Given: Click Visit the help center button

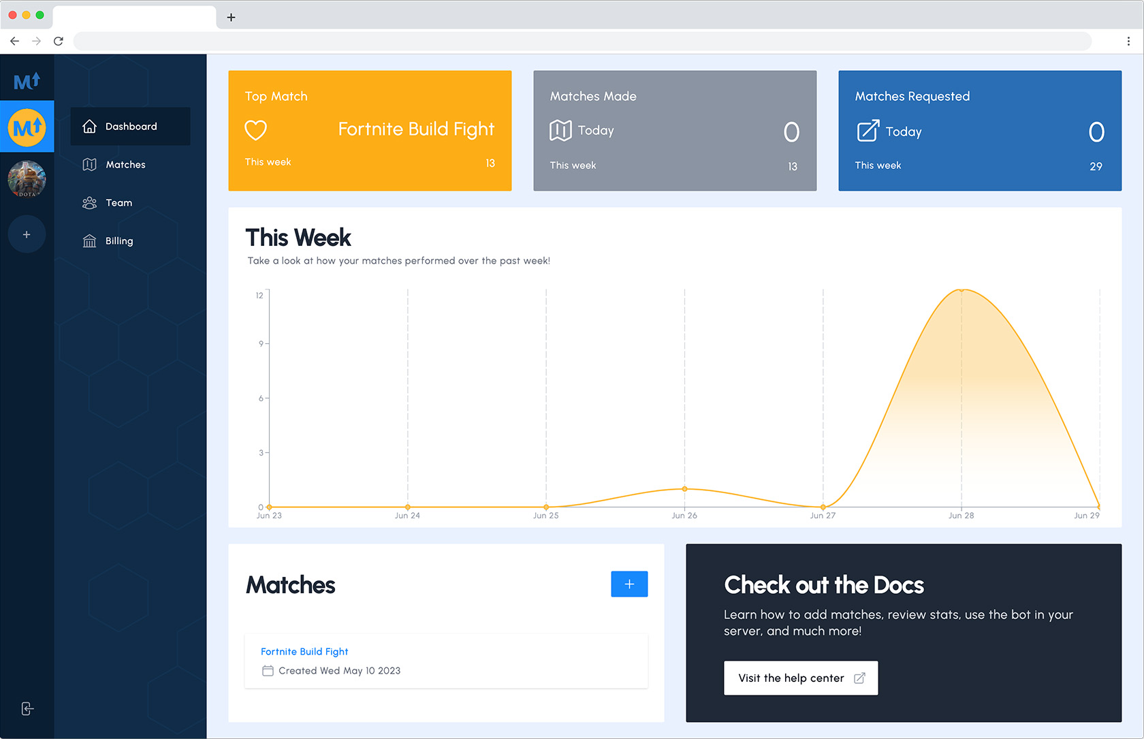Looking at the screenshot, I should coord(801,678).
